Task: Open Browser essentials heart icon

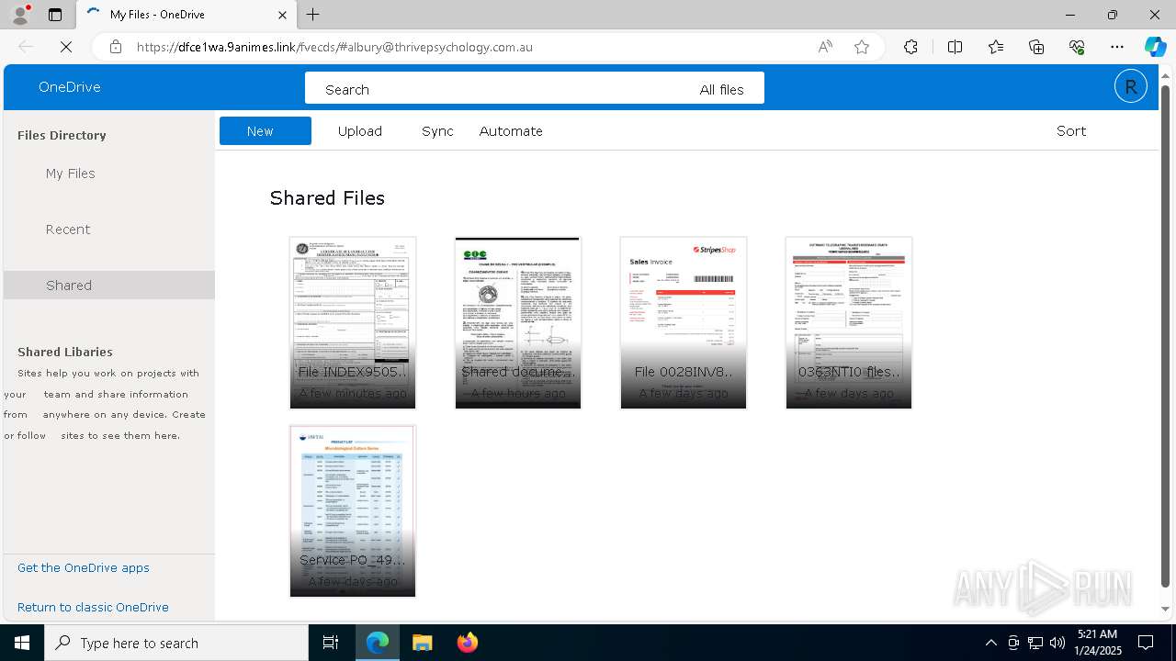Action: point(1077,47)
